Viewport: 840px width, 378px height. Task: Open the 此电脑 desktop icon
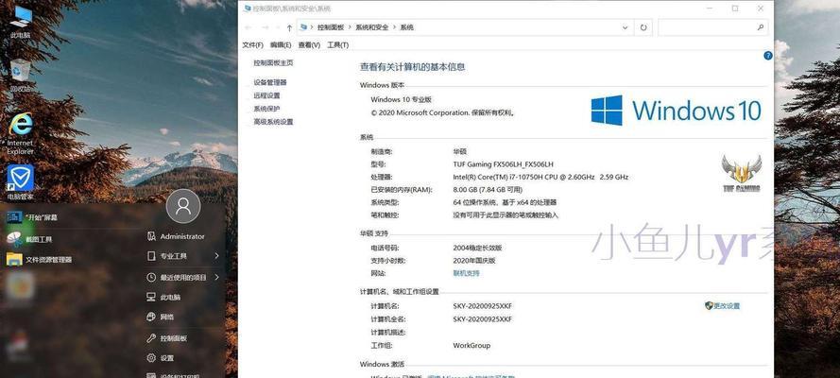tap(20, 23)
